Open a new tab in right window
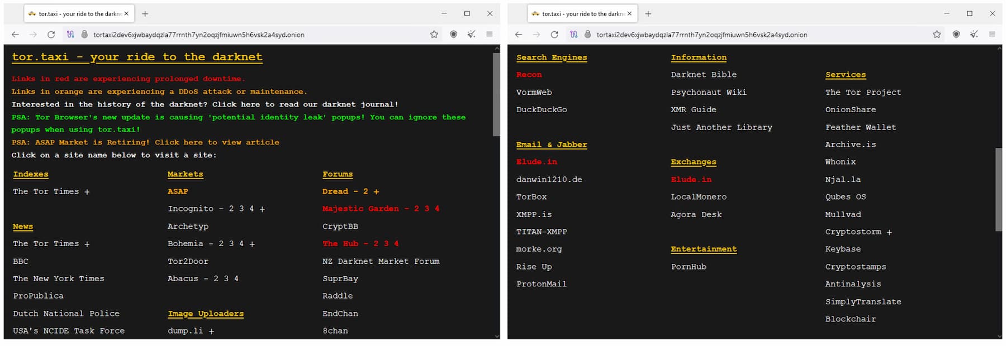1006x346 pixels. 648,13
